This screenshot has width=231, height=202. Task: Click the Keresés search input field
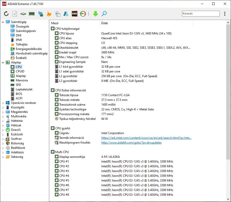201,14
